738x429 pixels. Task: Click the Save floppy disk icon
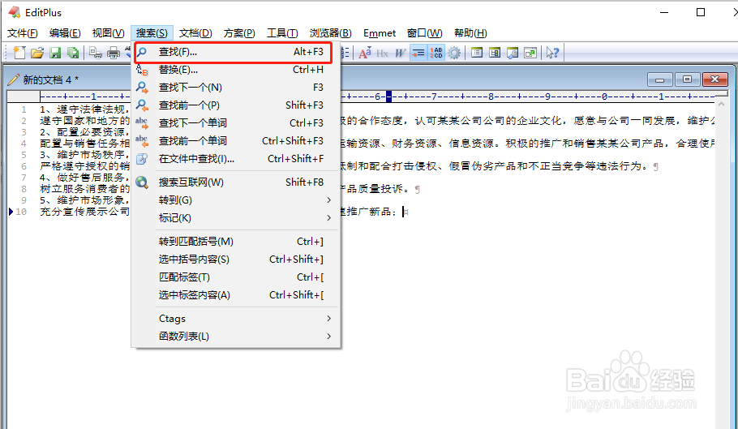[55, 53]
